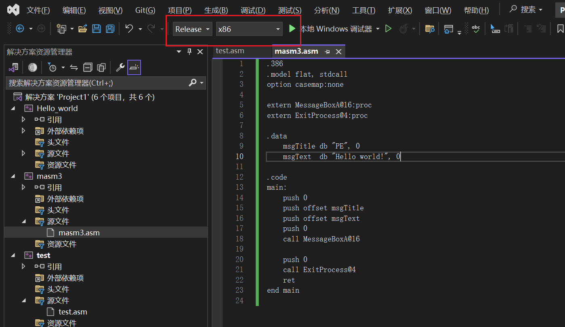565x327 pixels.
Task: Collapse the masm3 project node
Action: tap(13, 176)
